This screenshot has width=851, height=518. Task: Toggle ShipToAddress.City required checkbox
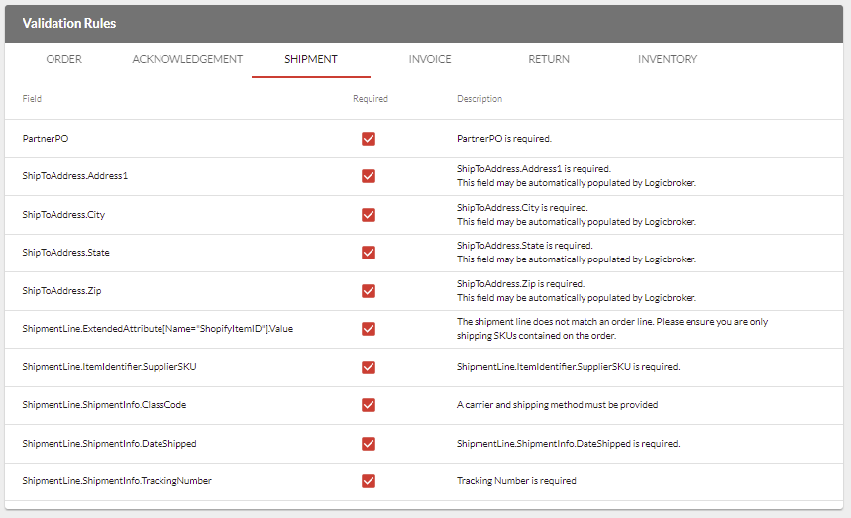pos(369,215)
